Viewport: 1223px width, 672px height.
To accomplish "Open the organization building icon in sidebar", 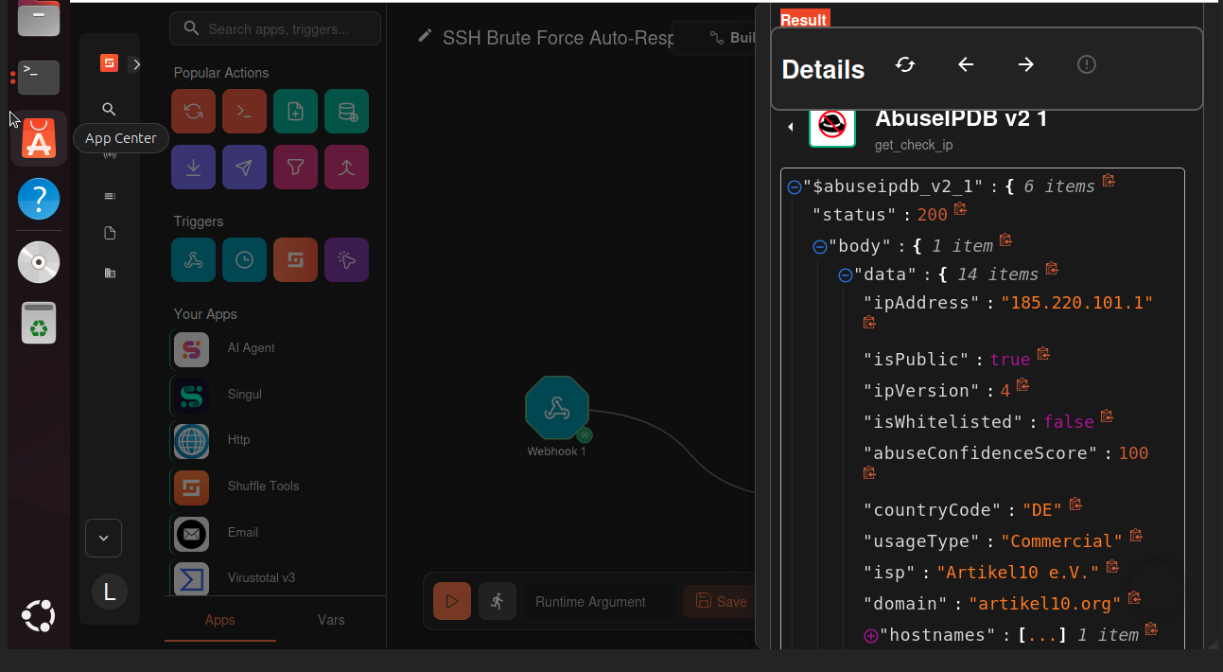I will [110, 273].
